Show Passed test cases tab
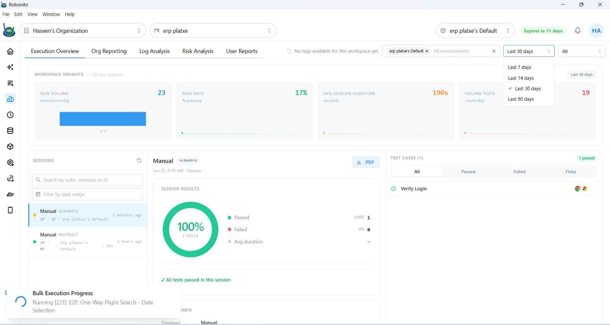The height and width of the screenshot is (325, 610). click(468, 172)
